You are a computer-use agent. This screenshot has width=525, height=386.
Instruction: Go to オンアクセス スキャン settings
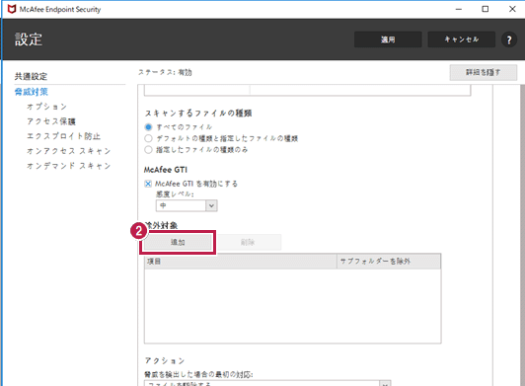[x=69, y=151]
